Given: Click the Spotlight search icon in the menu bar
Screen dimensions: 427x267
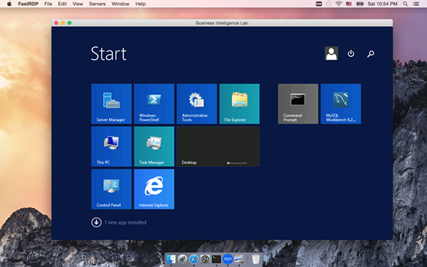Looking at the screenshot, I should pyautogui.click(x=406, y=4).
